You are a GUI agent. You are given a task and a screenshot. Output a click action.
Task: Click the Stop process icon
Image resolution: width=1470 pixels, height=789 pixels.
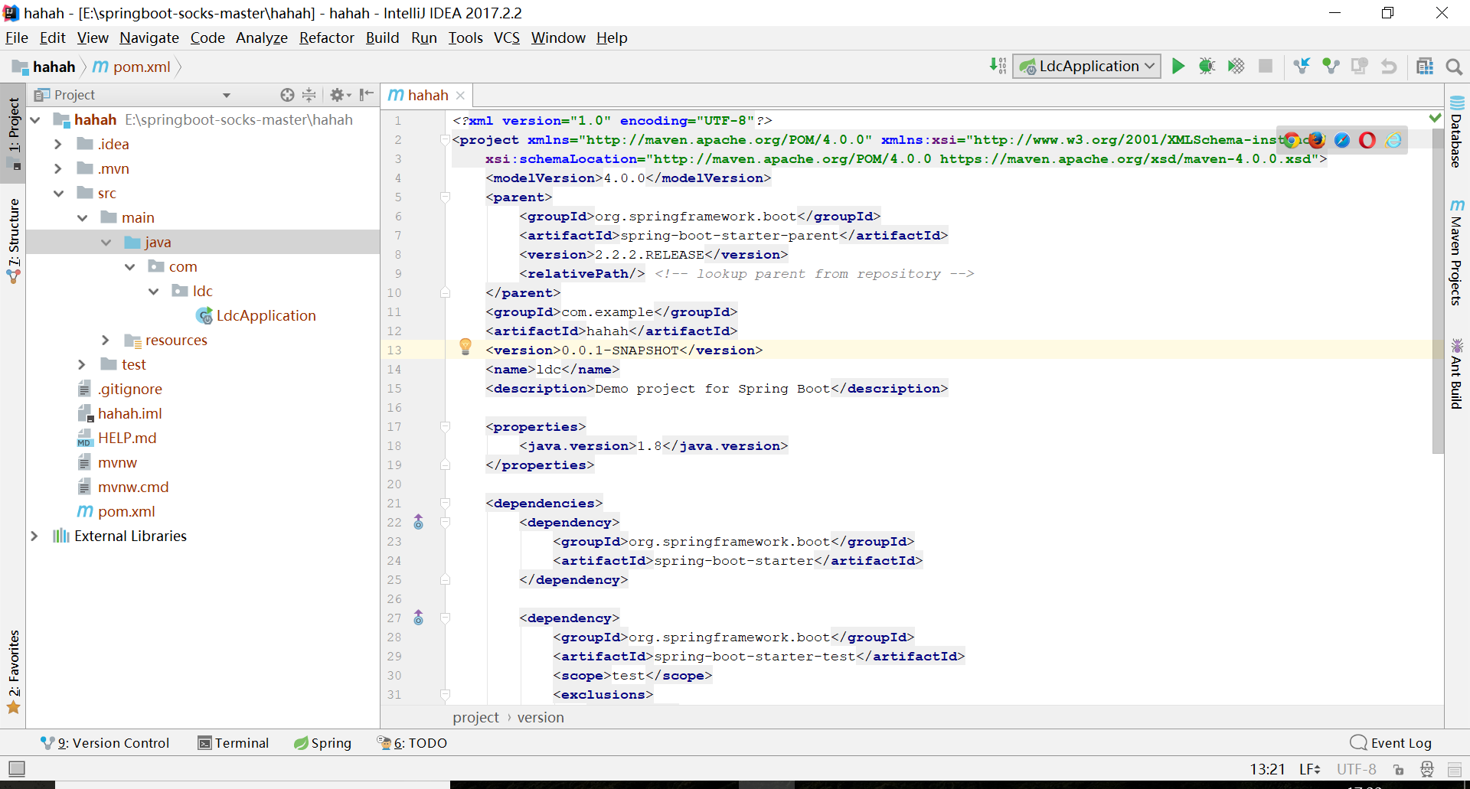(x=1266, y=67)
